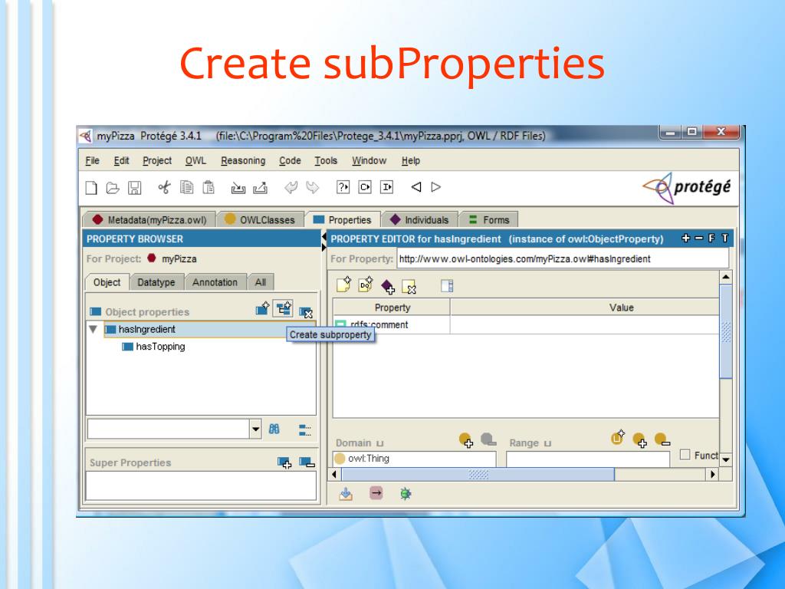Click Create class for Range icon

618,437
